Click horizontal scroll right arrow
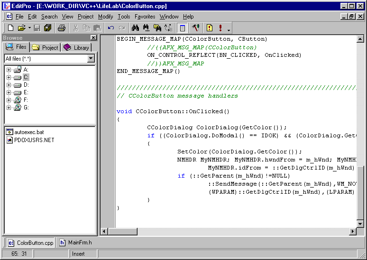Image resolution: width=367 pixels, height=260 pixels. pos(353,232)
